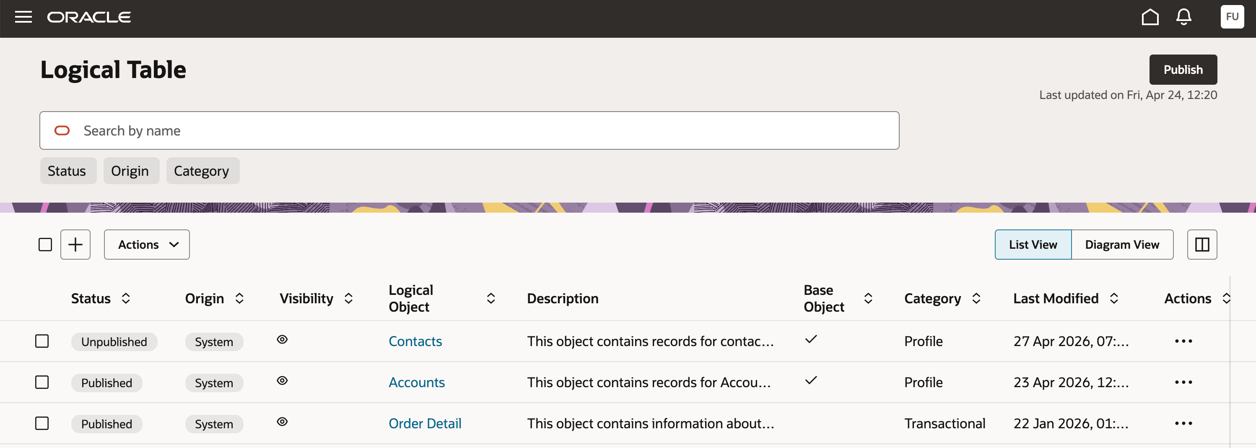Click System origin badge for Accounts
This screenshot has height=448, width=1256.
coord(214,383)
